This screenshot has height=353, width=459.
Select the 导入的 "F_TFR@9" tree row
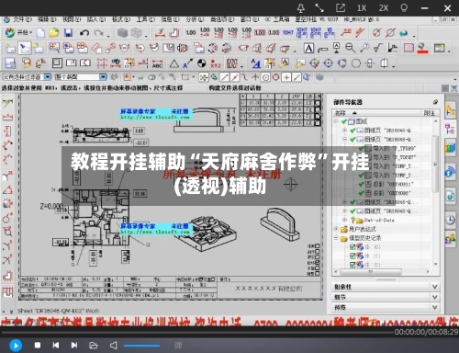coord(387,148)
